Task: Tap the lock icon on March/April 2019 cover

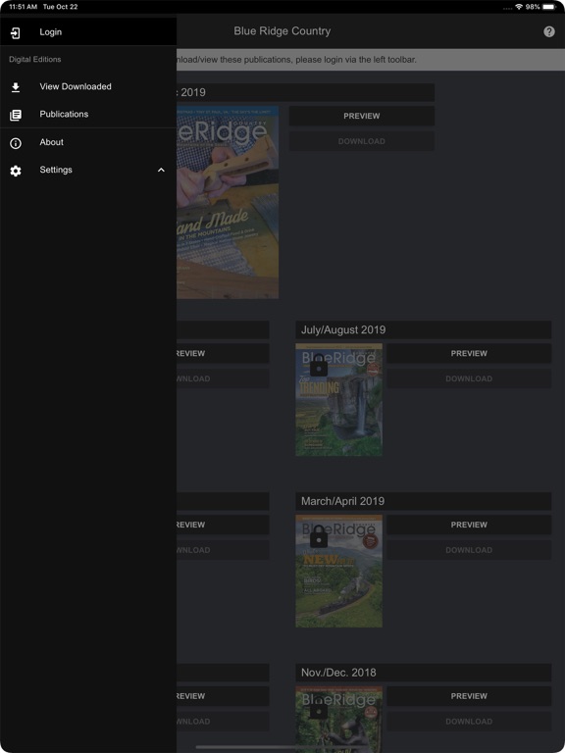Action: 319,537
